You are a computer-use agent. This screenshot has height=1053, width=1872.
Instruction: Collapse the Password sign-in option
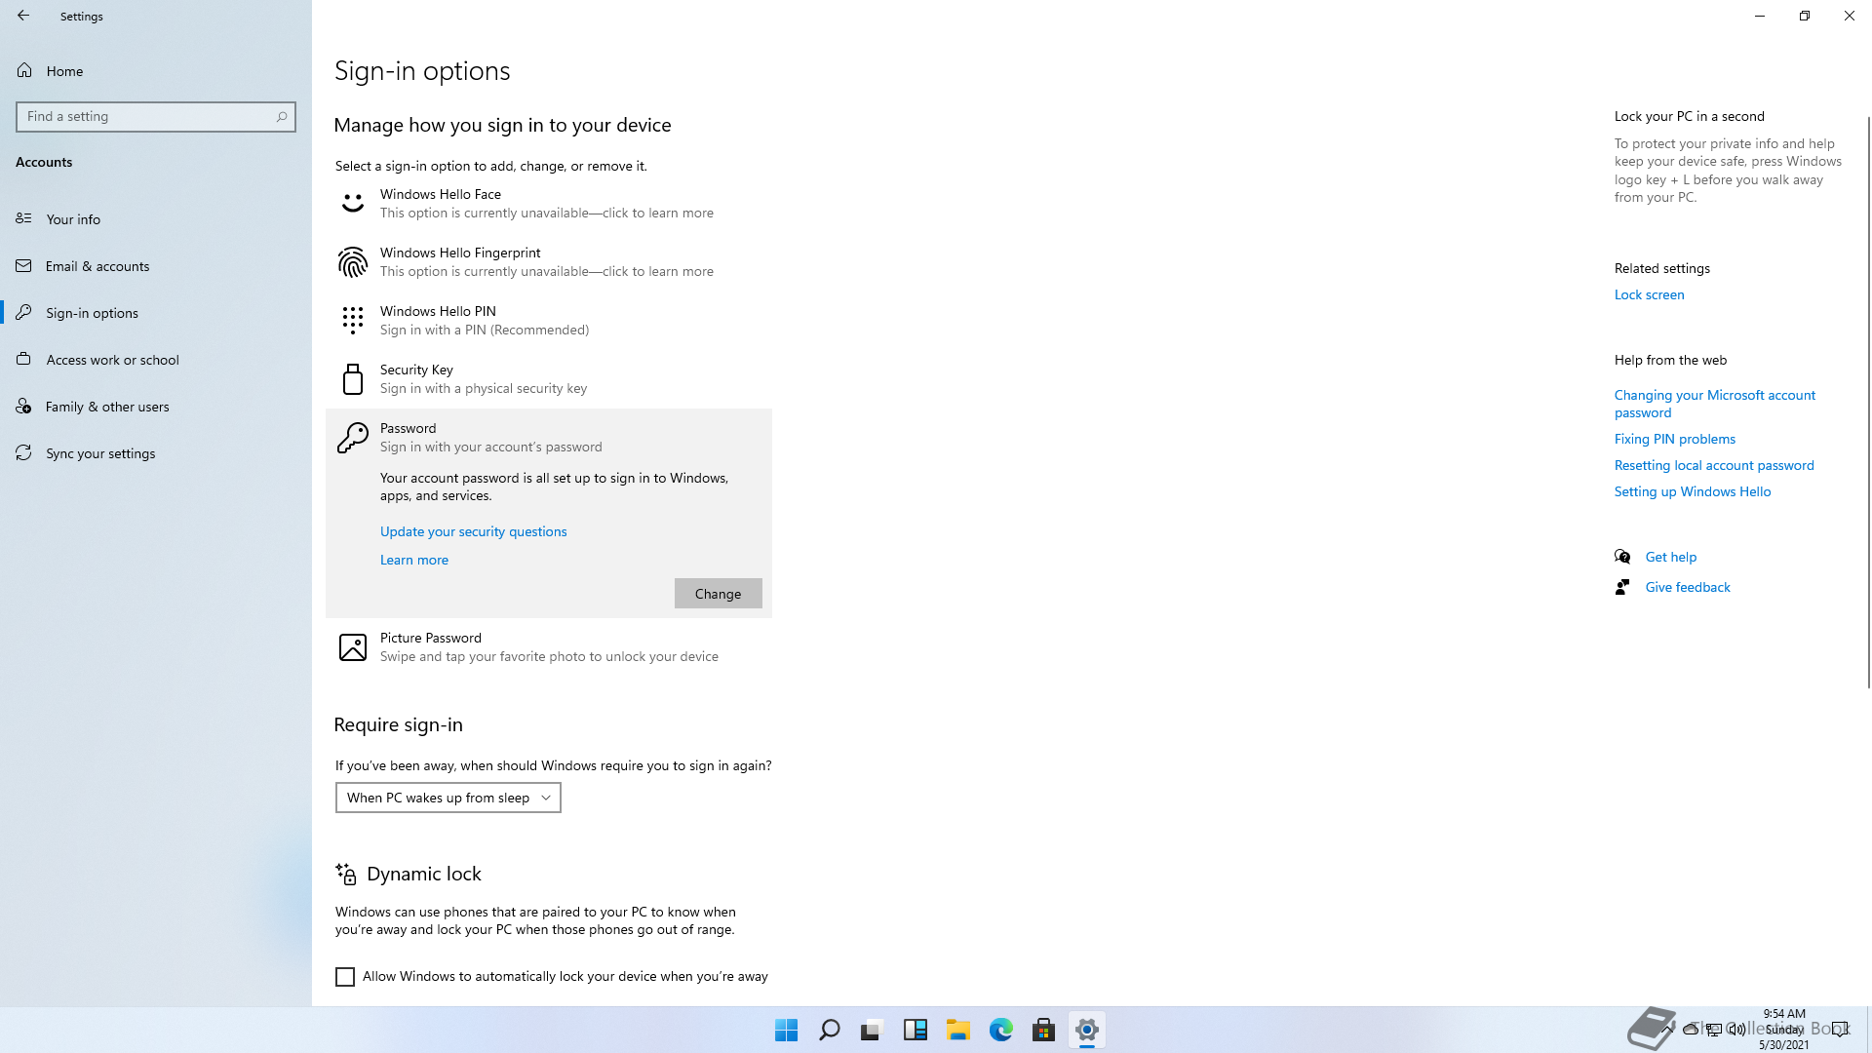(x=549, y=437)
